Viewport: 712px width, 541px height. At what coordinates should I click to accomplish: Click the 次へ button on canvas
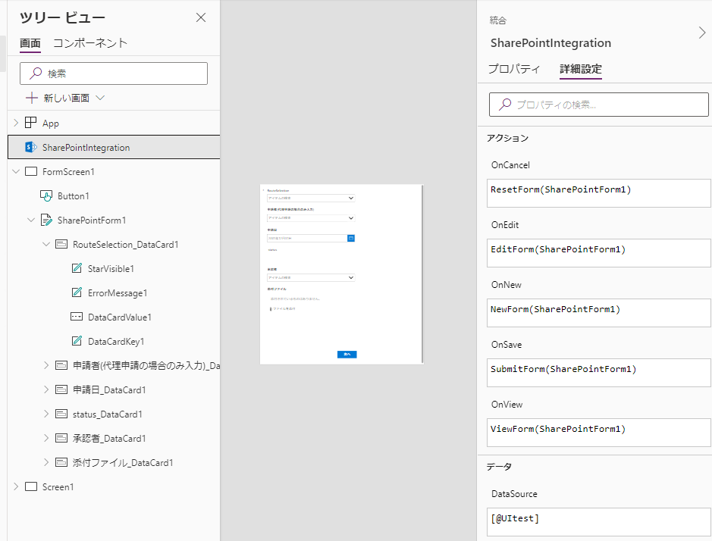(x=347, y=354)
